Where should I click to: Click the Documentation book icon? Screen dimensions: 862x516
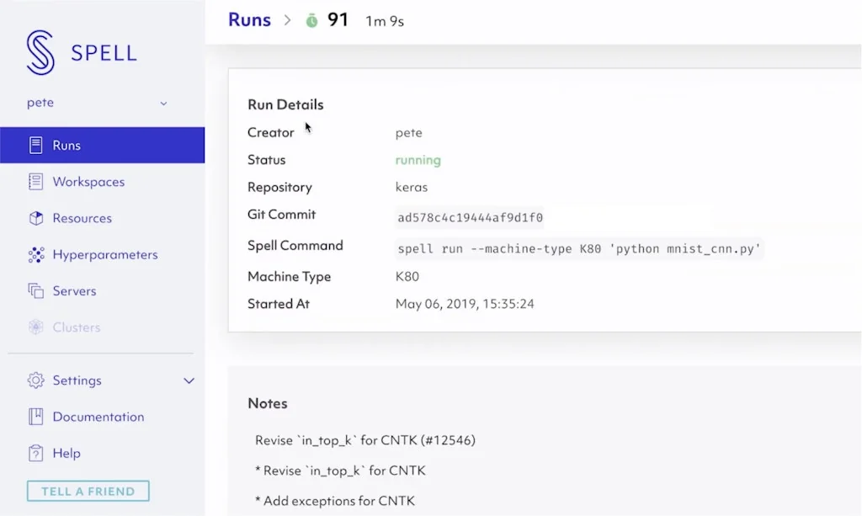(35, 416)
